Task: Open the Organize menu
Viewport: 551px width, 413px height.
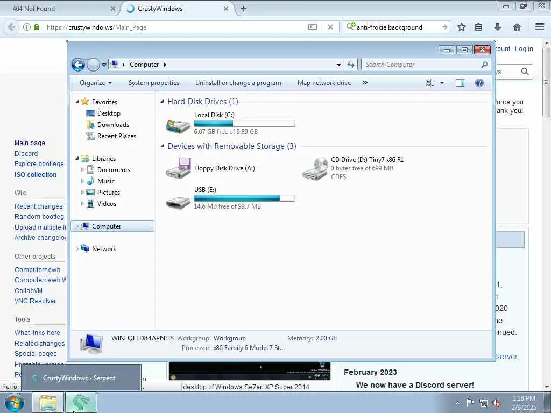Action: tap(96, 83)
